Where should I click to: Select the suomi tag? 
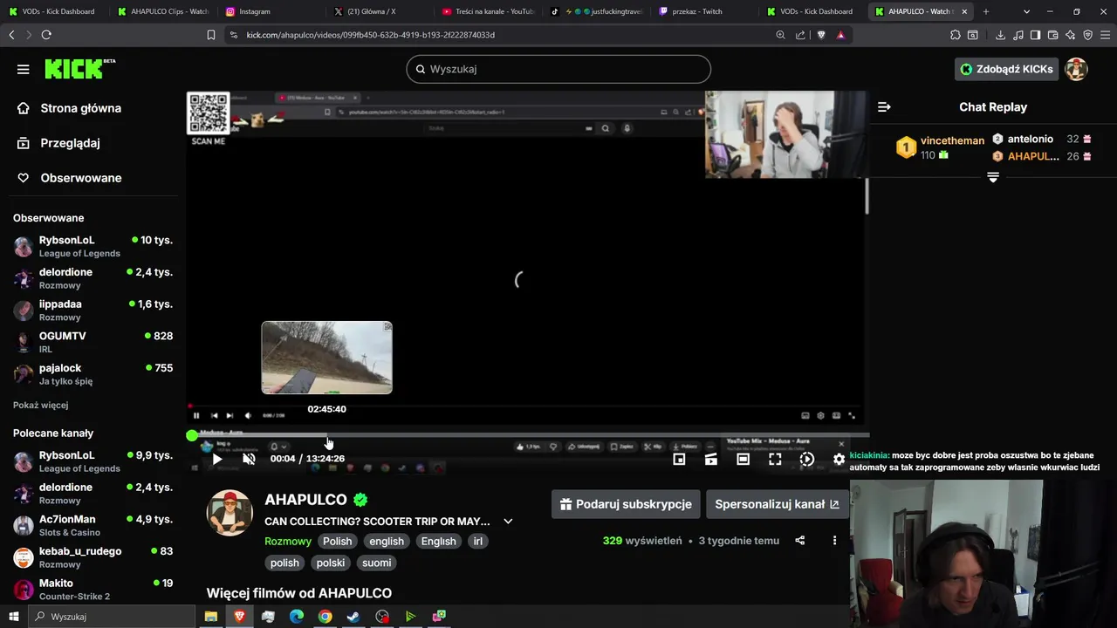tap(377, 563)
